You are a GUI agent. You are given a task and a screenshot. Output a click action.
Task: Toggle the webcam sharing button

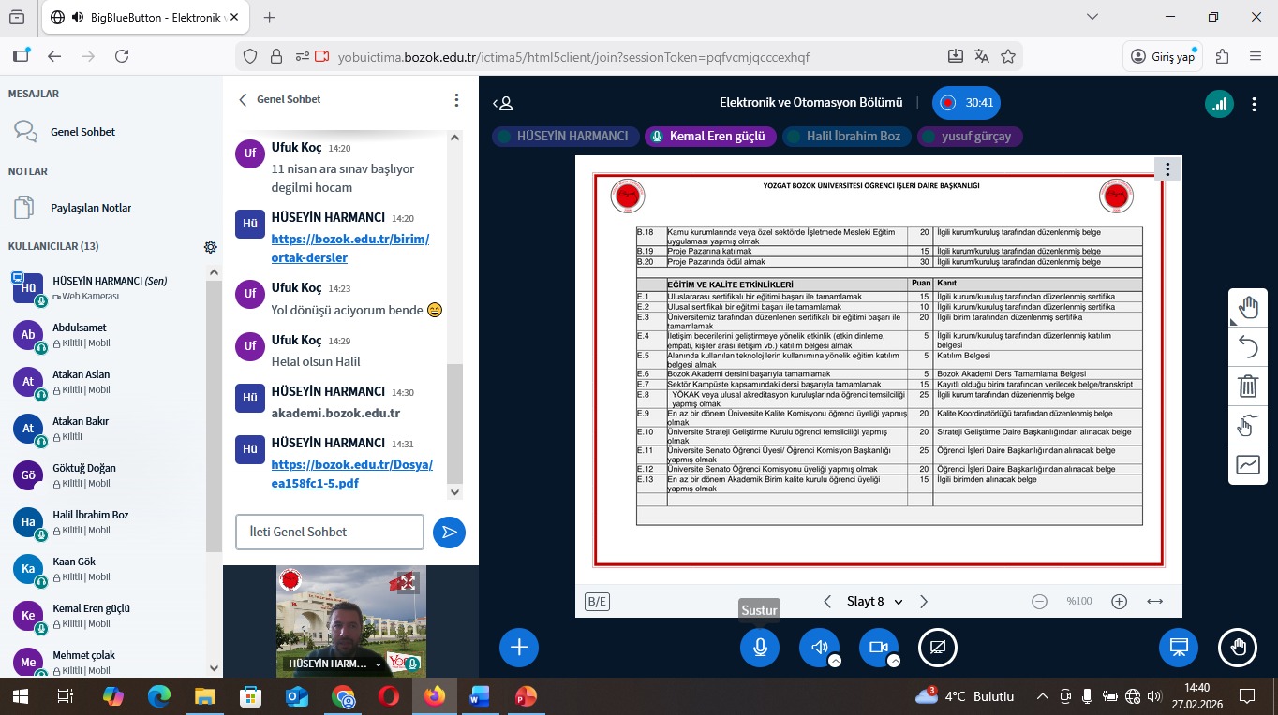tap(878, 647)
